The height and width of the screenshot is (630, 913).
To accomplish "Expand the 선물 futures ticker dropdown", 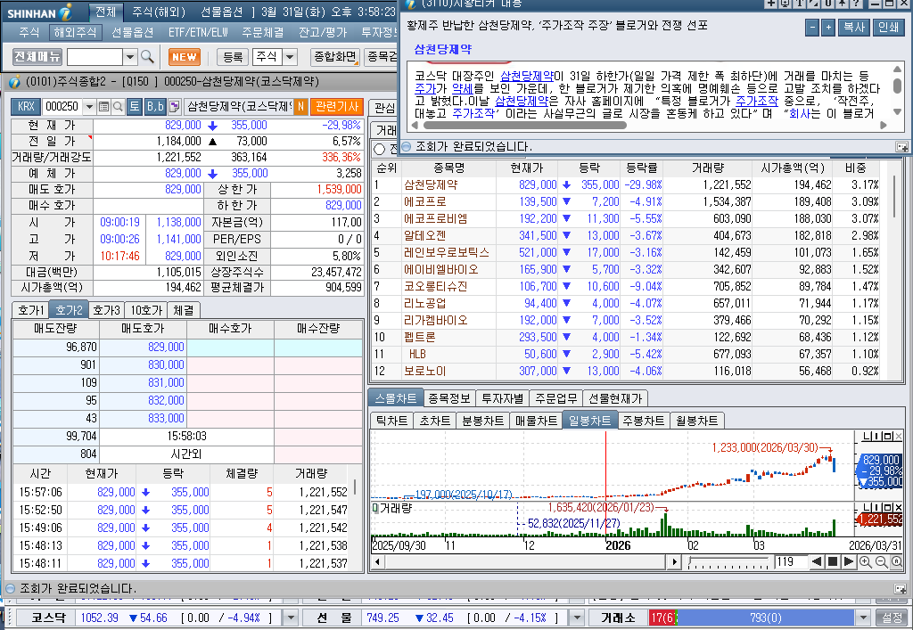I will (x=577, y=618).
